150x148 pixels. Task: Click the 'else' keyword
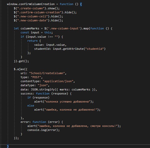[x=31, y=106]
